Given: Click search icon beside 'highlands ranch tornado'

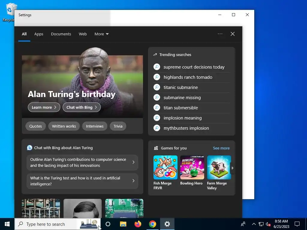Looking at the screenshot, I should [157, 77].
